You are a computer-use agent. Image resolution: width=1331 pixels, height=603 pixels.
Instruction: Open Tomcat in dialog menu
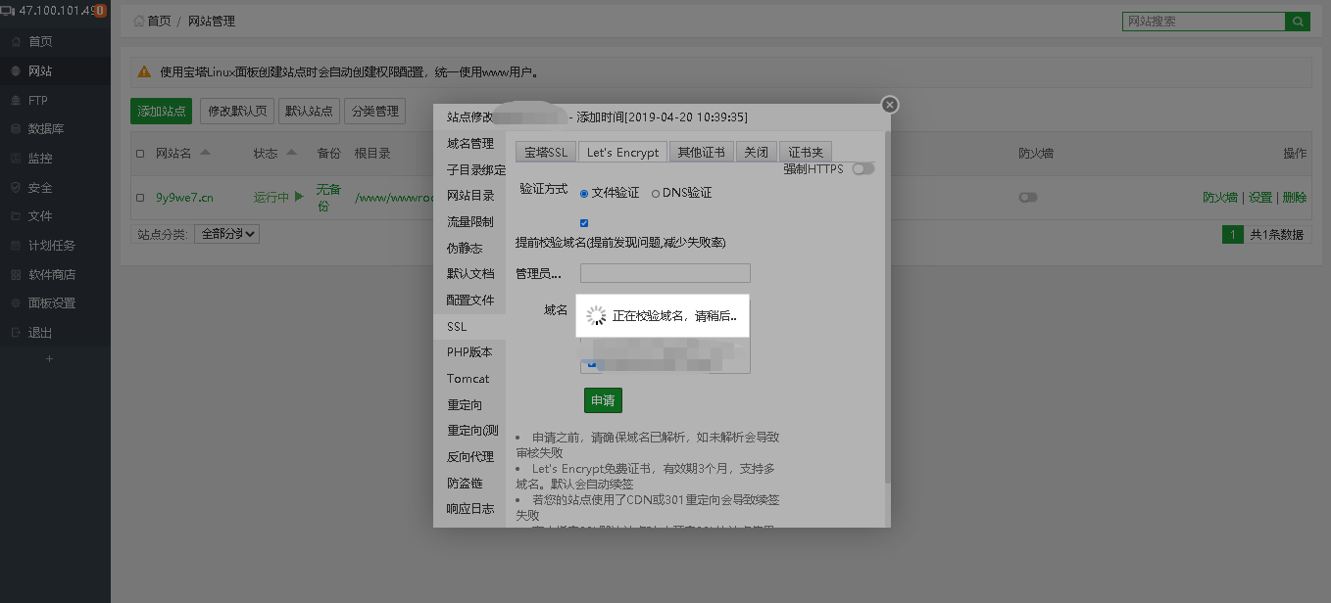[470, 379]
